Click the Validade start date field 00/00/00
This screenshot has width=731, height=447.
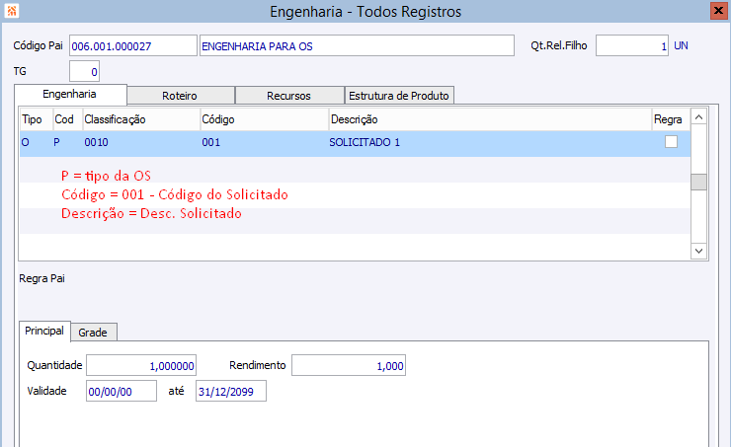(122, 391)
